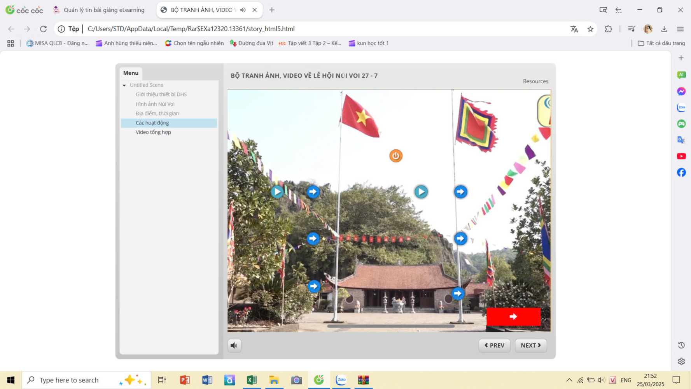Collapse the Untitled Scene tree
This screenshot has width=691, height=389.
pyautogui.click(x=124, y=85)
